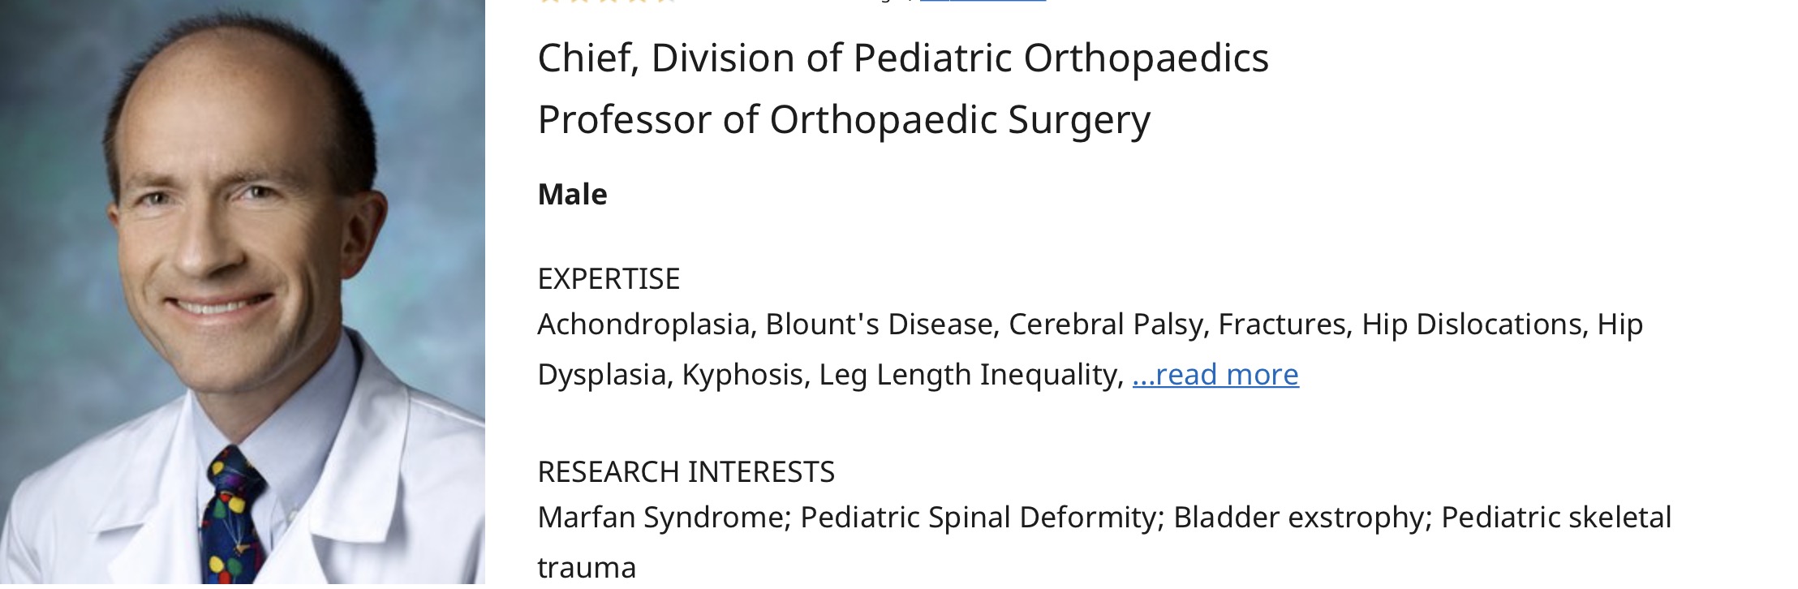
Task: Select the Chief, Division of Pediatric Orthopaedics title
Action: click(x=902, y=58)
